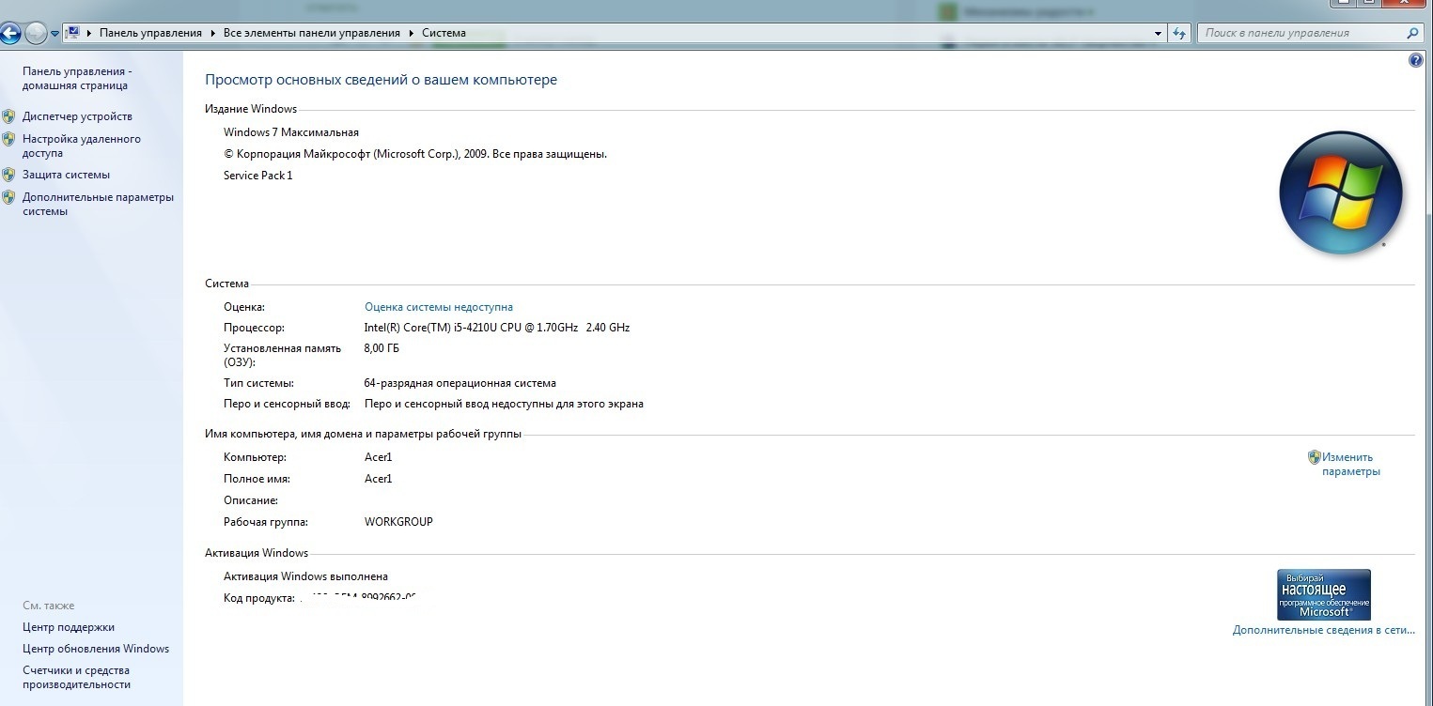Screen dimensions: 1433x706
Task: Open "Все элементы панели управления" breadcrumb
Action: click(x=312, y=33)
